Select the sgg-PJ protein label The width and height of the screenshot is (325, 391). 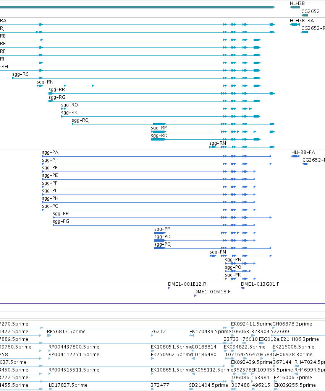(x=49, y=160)
